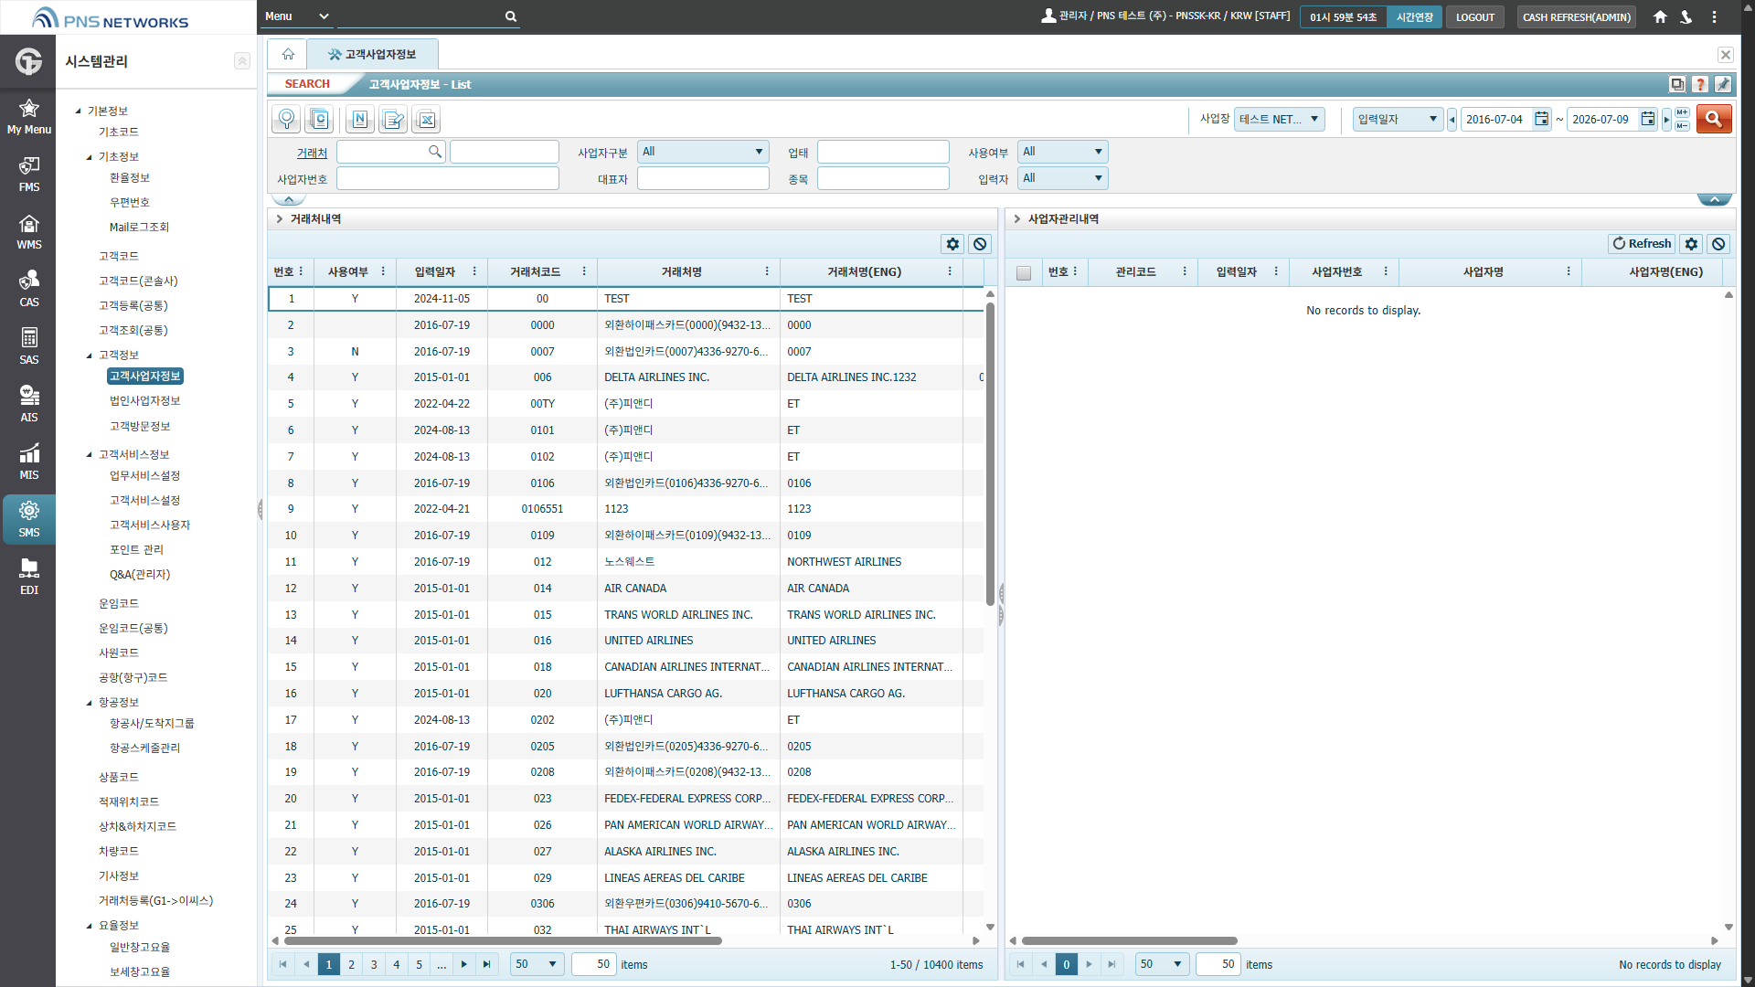This screenshot has height=987, width=1755.
Task: Click the new 'N' document toolbar icon
Action: (x=359, y=119)
